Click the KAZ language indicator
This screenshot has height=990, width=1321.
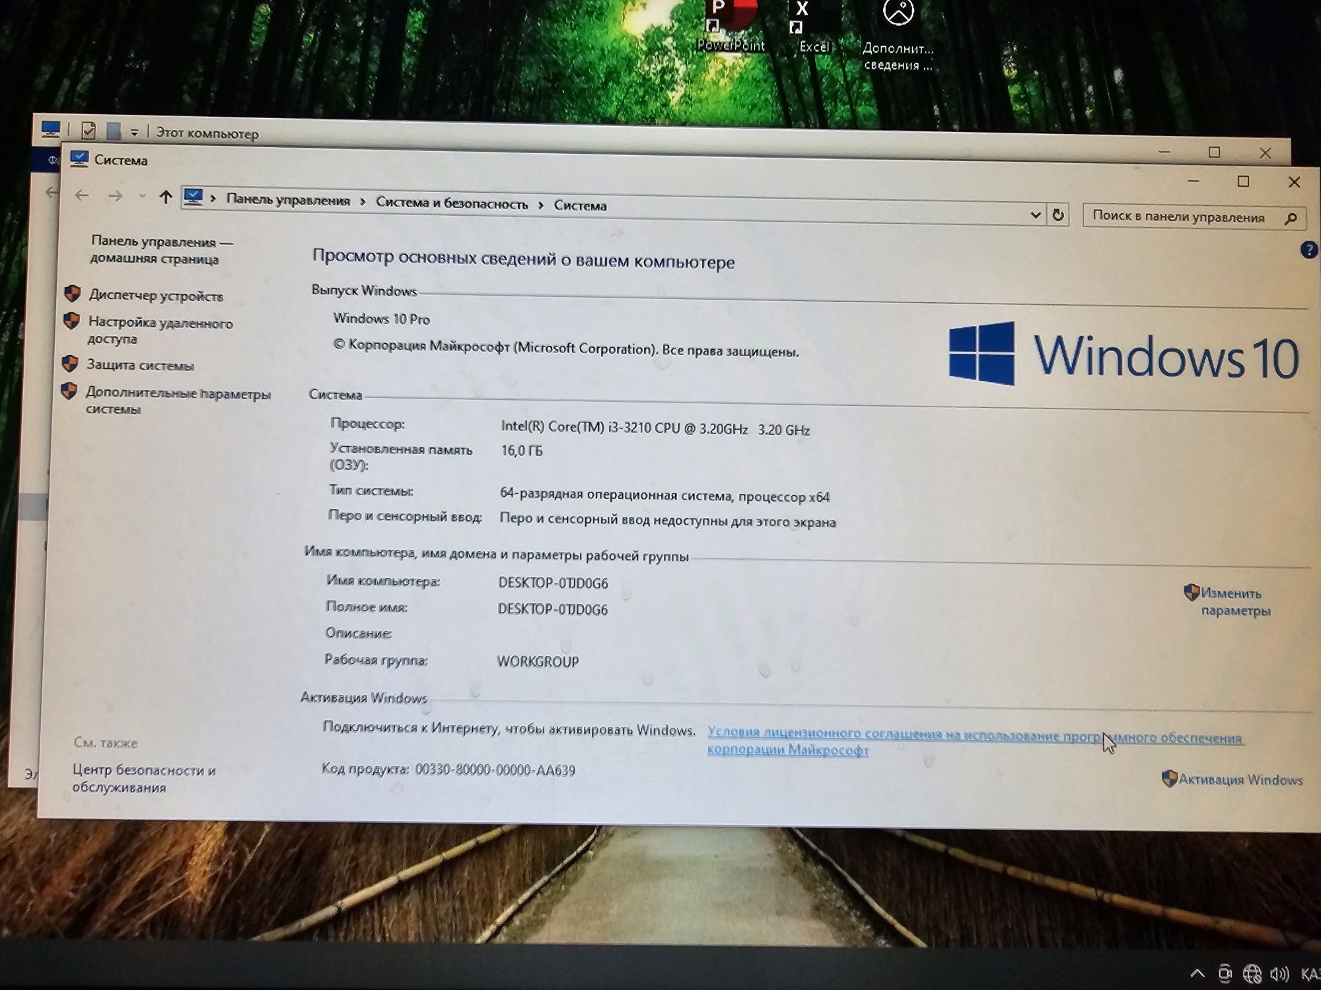(x=1310, y=975)
